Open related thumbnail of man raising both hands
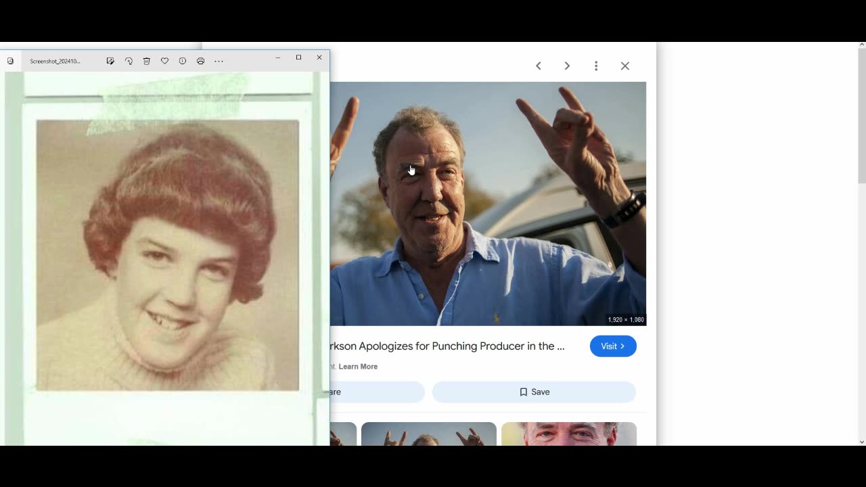Image resolution: width=866 pixels, height=487 pixels. (x=429, y=434)
